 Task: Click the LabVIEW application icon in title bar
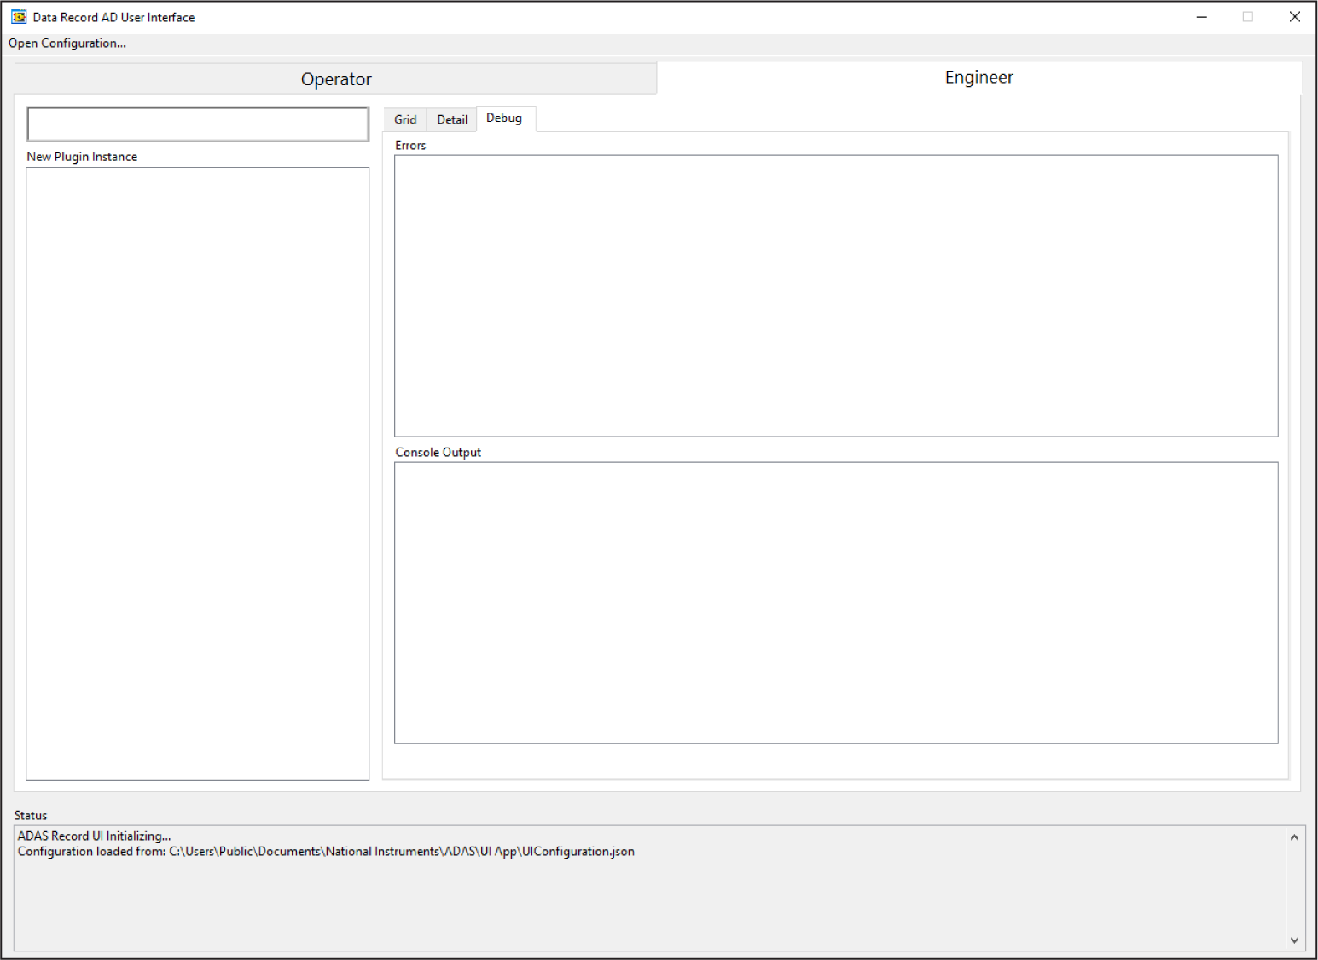click(19, 17)
